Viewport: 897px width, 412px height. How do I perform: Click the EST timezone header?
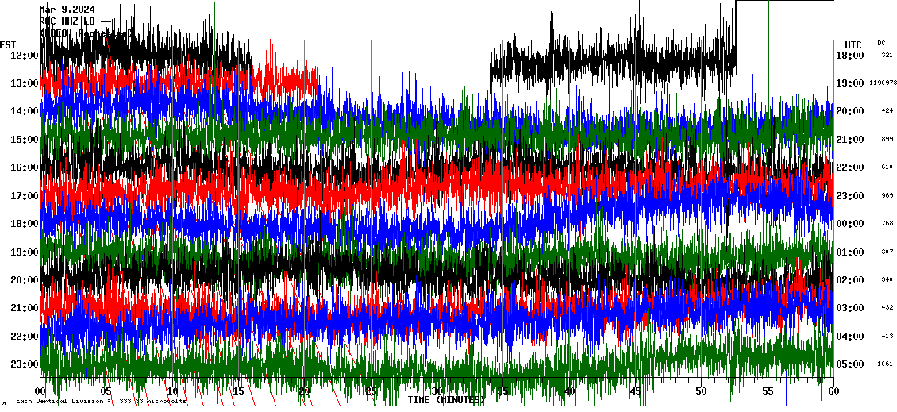(x=9, y=44)
